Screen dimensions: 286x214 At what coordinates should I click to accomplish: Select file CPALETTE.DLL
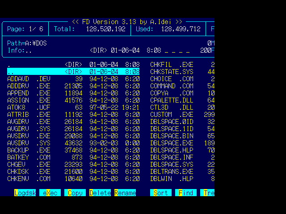click(182, 100)
